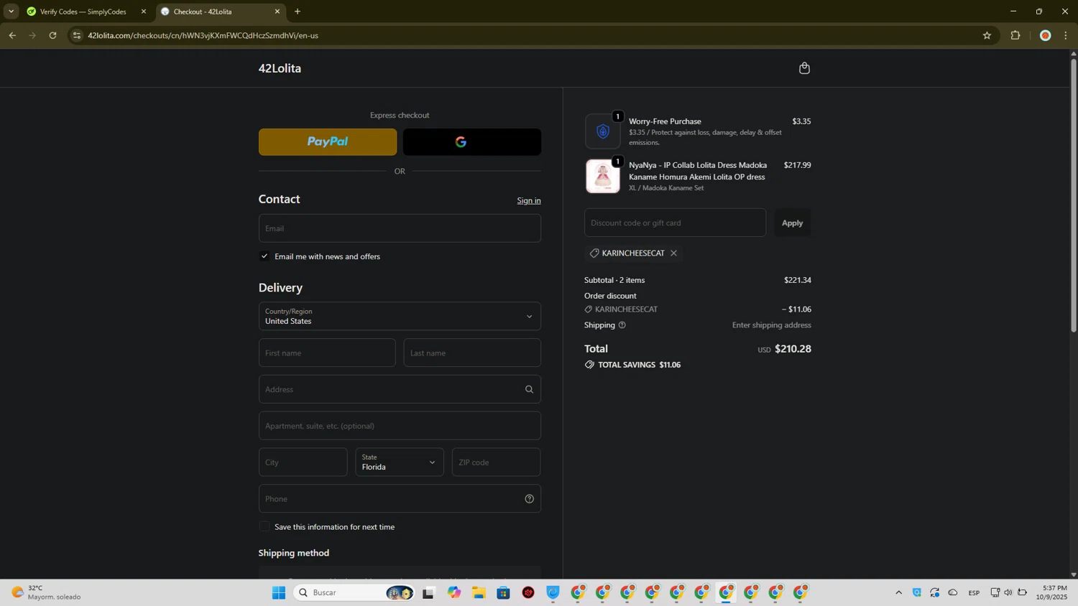Click the shipping info question mark icon
Image resolution: width=1078 pixels, height=606 pixels.
[x=622, y=325]
